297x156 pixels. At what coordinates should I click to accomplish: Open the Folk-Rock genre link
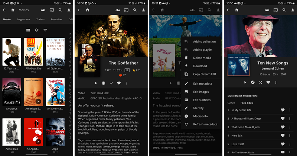(x=247, y=102)
